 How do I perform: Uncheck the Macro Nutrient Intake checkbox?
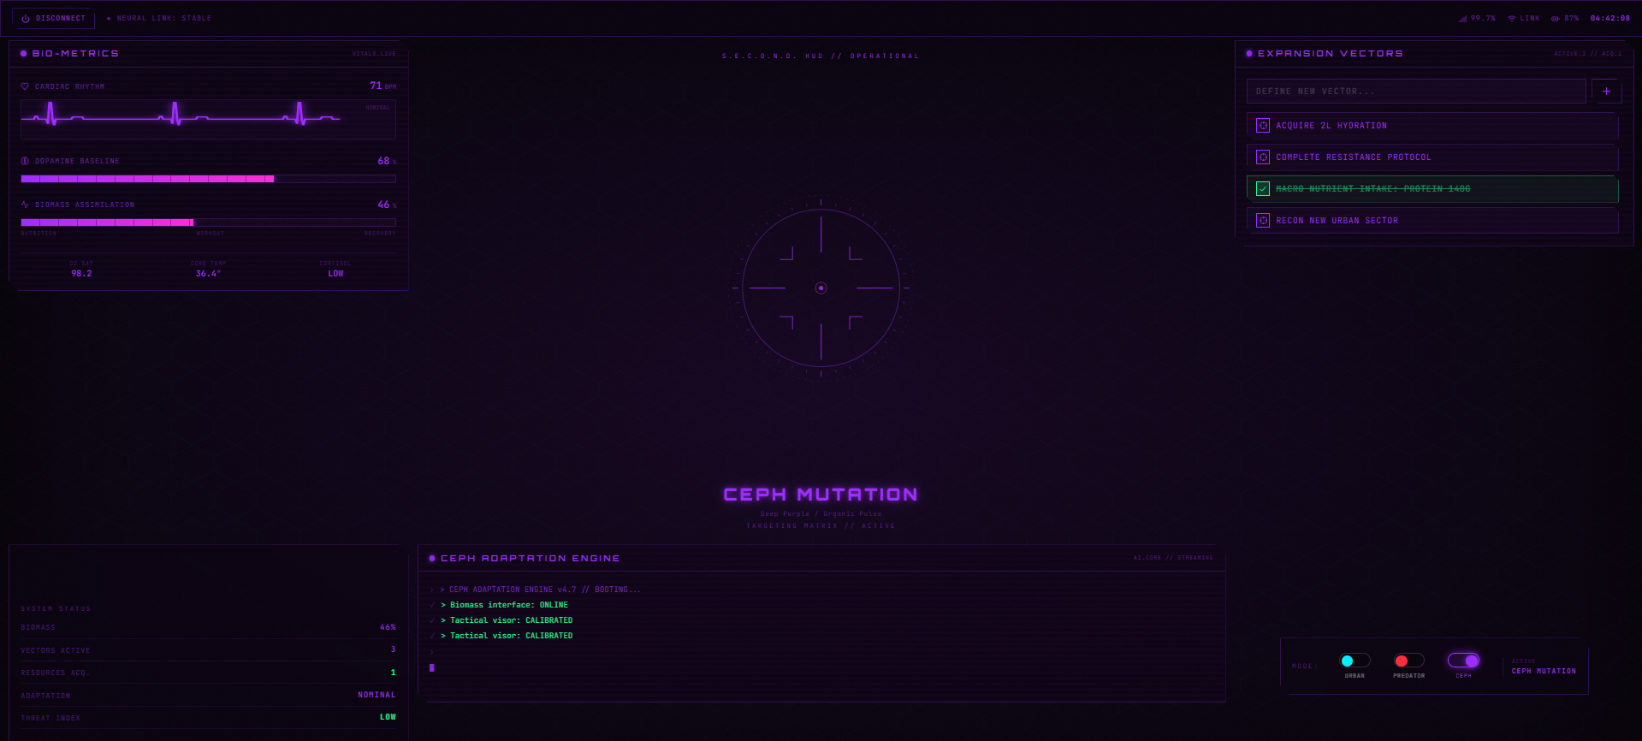[1262, 189]
